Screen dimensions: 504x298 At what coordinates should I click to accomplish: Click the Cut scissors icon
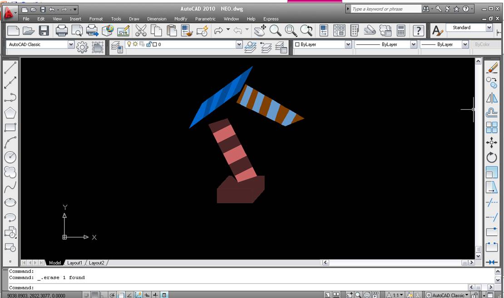click(141, 31)
